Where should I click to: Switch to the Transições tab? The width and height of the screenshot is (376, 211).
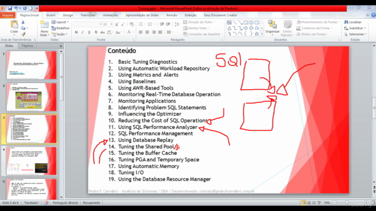[x=88, y=15]
